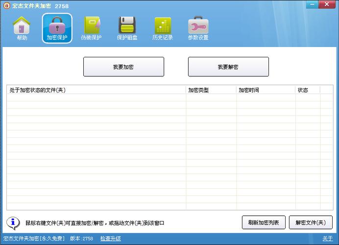Viewport: 339px width, 245px height.
Task: Click the app logo in title bar
Action: pos(7,5)
